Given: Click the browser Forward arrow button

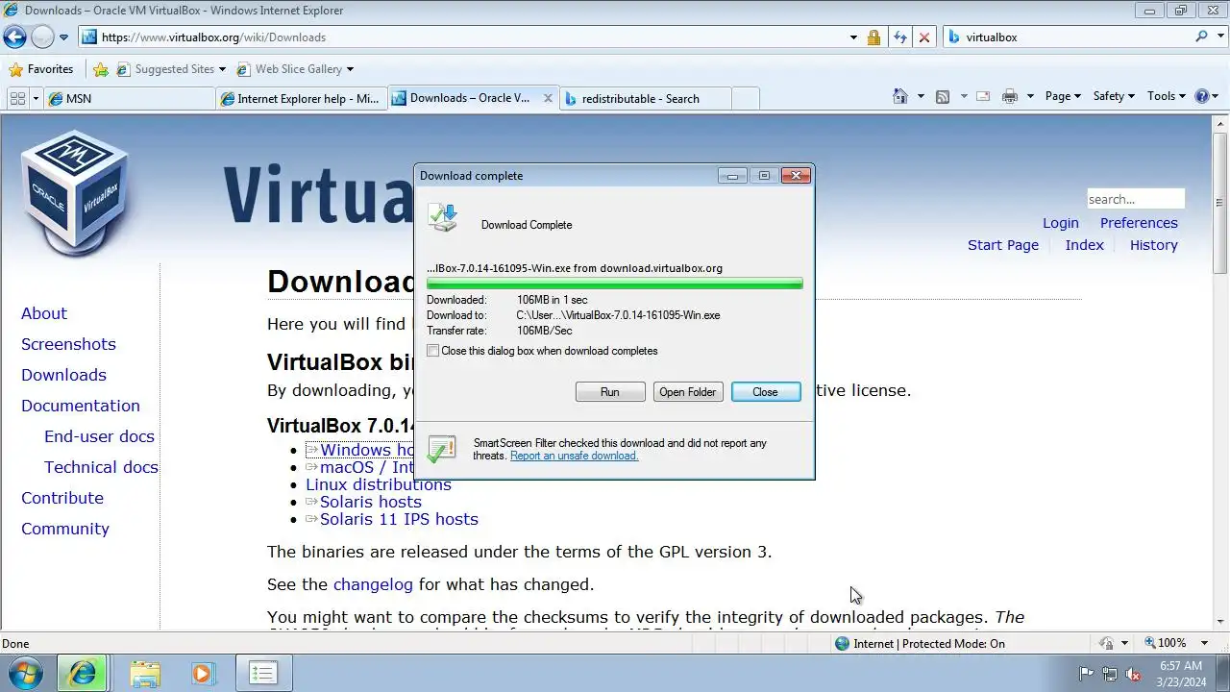Looking at the screenshot, I should (x=42, y=37).
